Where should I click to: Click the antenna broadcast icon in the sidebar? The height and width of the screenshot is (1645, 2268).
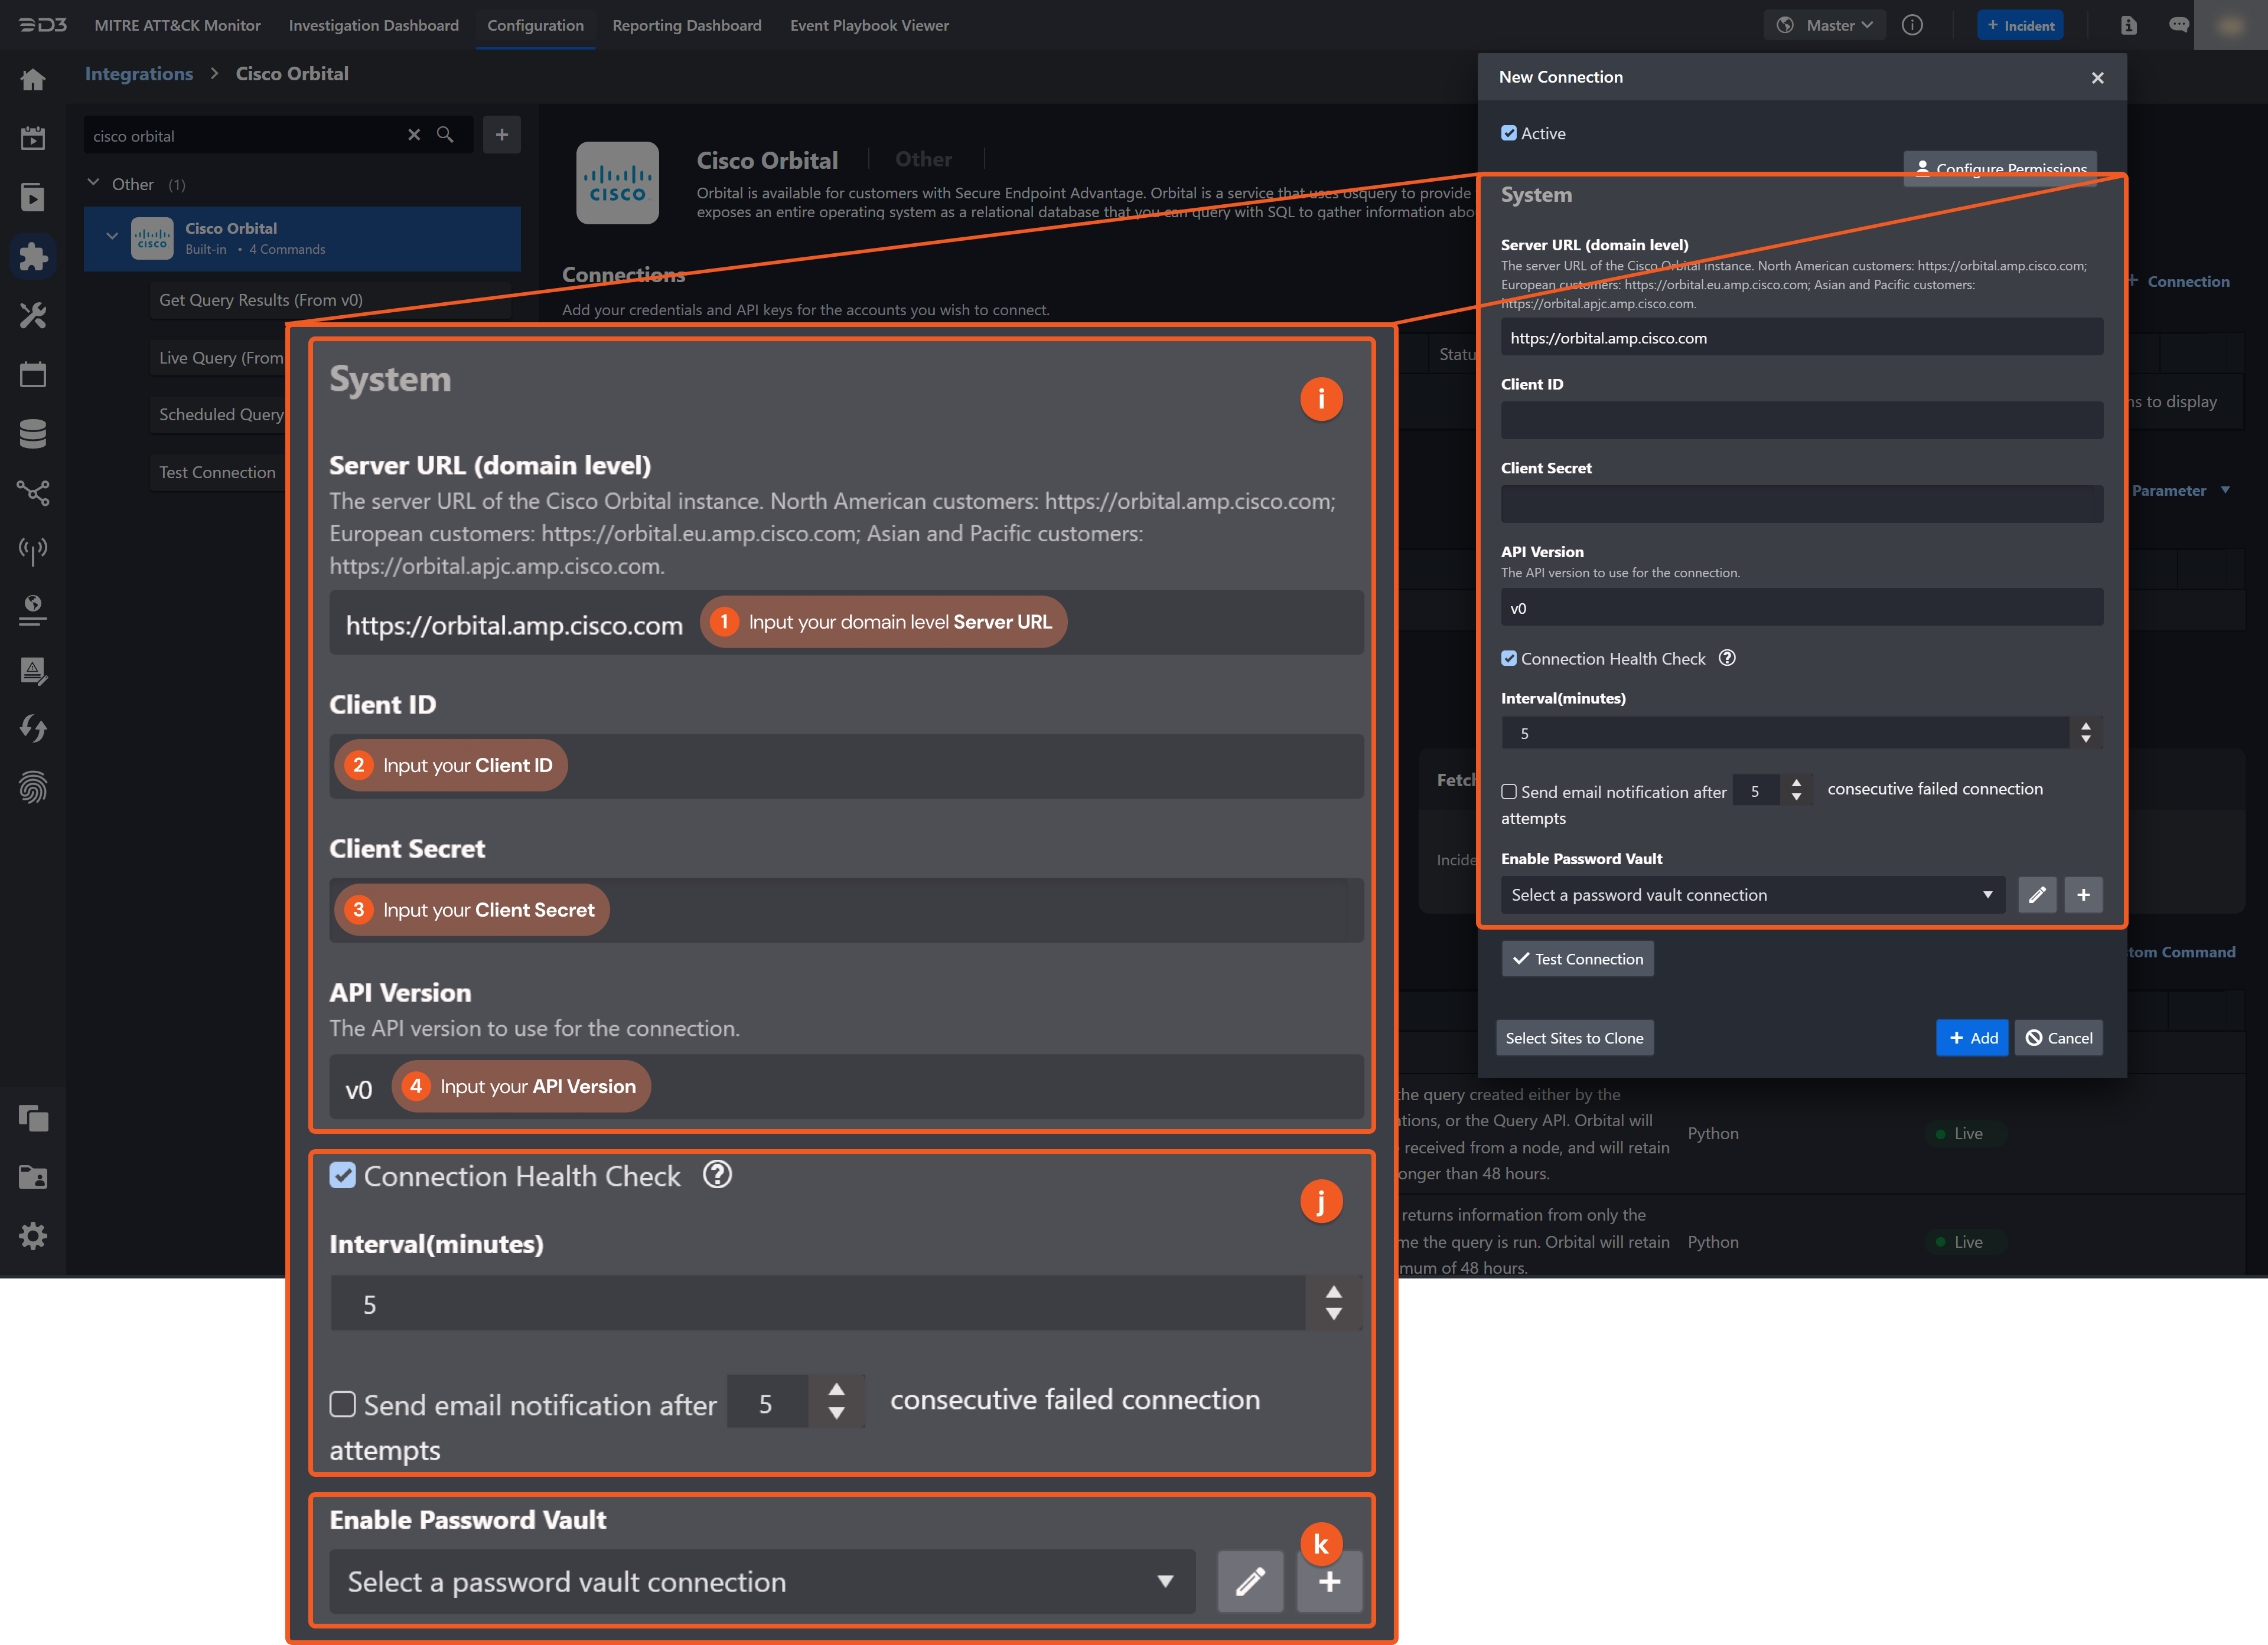(x=33, y=549)
